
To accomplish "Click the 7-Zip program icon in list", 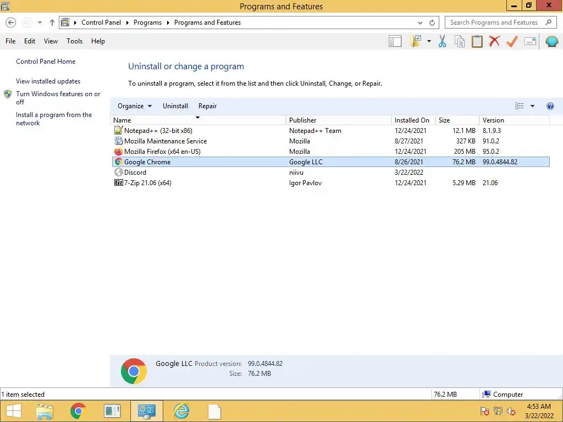I will pyautogui.click(x=119, y=182).
